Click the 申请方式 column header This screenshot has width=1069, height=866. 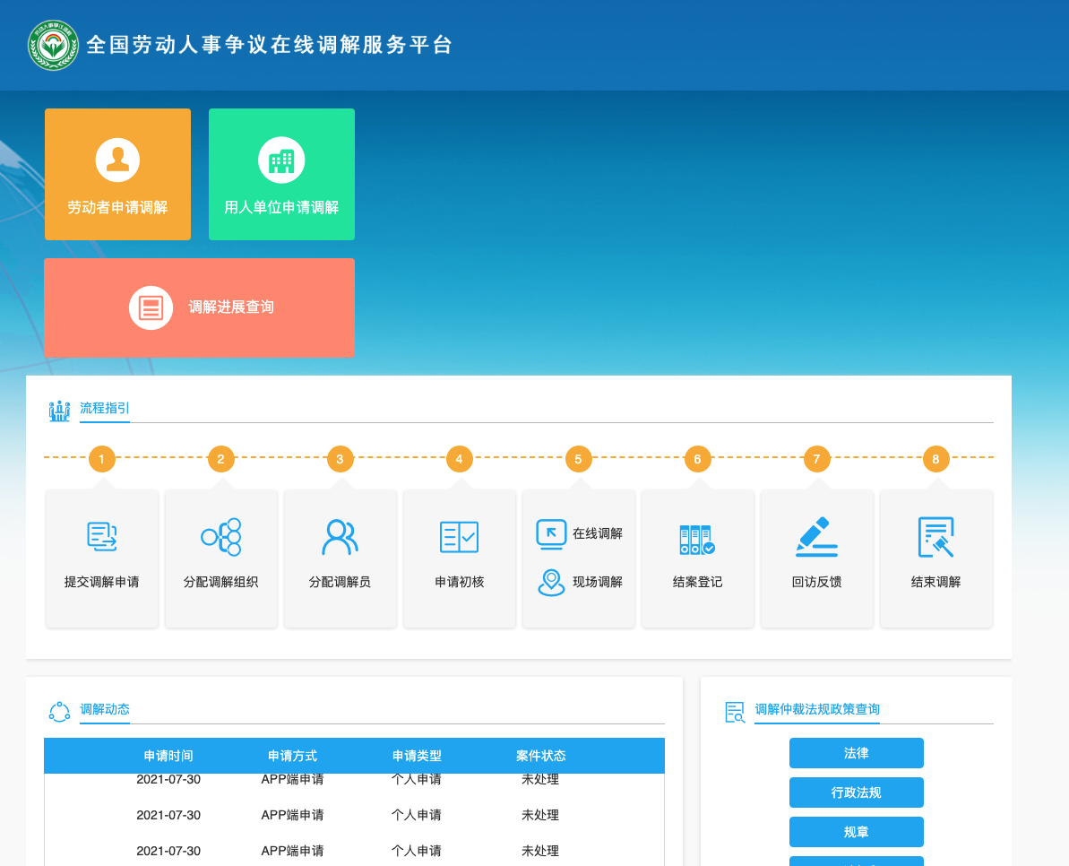pyautogui.click(x=292, y=757)
